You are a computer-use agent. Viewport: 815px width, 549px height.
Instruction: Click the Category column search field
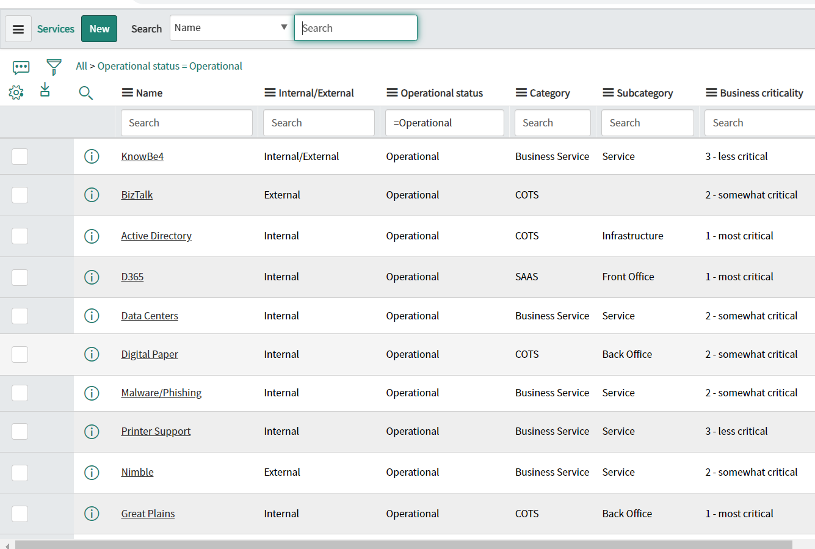point(552,123)
